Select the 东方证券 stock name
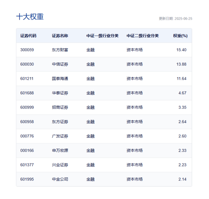The height and width of the screenshot is (199, 209). [x=60, y=122]
